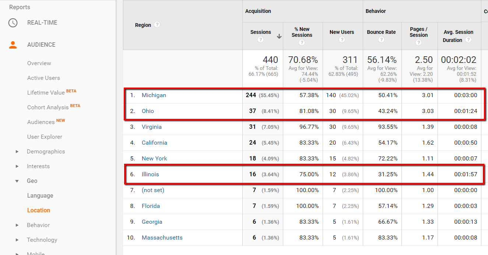This screenshot has height=255, width=488.
Task: Open the (not set) region link
Action: [x=153, y=190]
